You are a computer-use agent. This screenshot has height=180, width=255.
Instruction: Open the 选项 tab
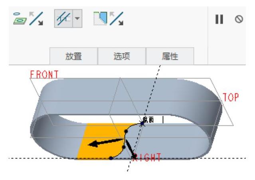coord(122,56)
